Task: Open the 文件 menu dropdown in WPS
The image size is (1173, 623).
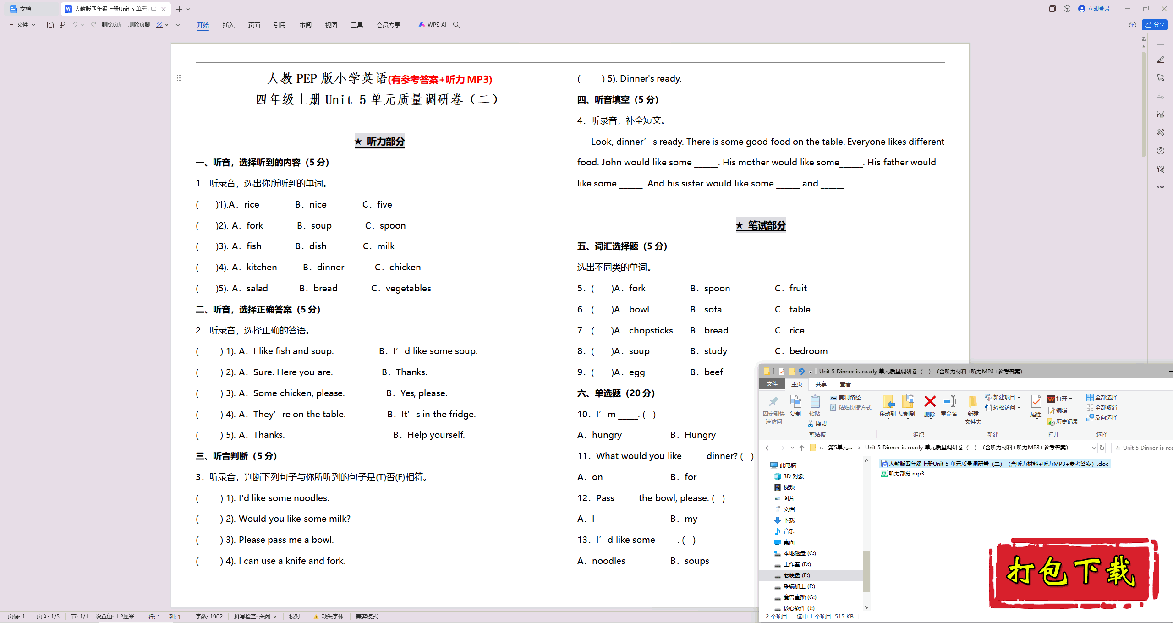Action: tap(22, 25)
